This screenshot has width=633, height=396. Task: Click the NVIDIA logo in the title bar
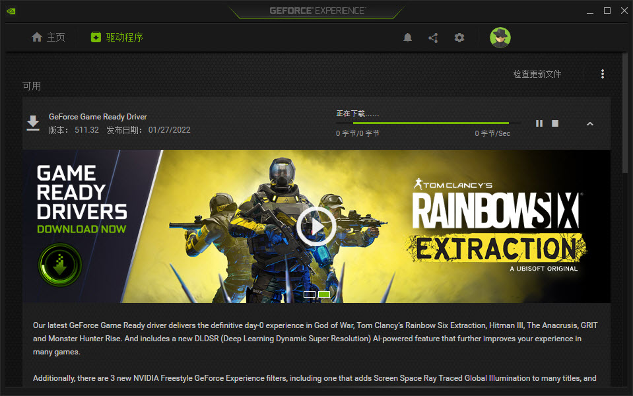click(x=11, y=11)
